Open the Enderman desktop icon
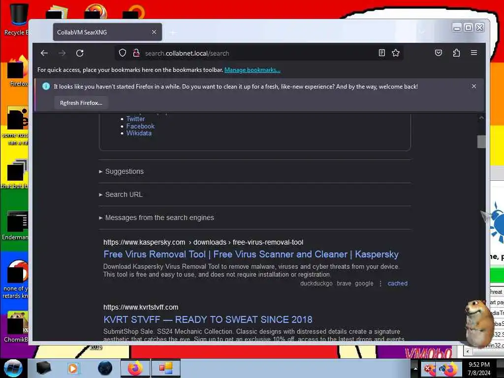The height and width of the screenshot is (378, 504). pyautogui.click(x=15, y=225)
